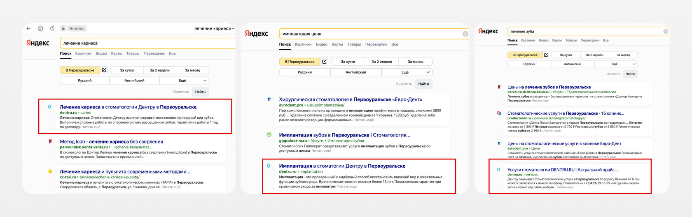Edit region icon in лечение кариеса window
692x217 pixels.
pyautogui.click(x=104, y=70)
